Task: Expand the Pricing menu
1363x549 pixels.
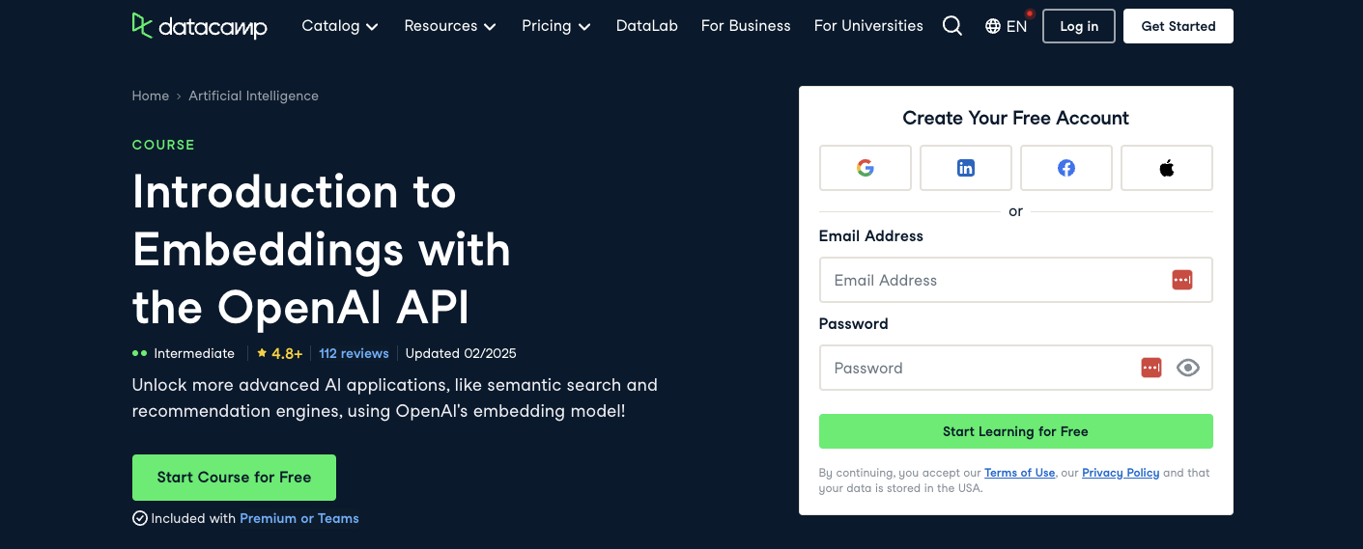Action: (556, 26)
